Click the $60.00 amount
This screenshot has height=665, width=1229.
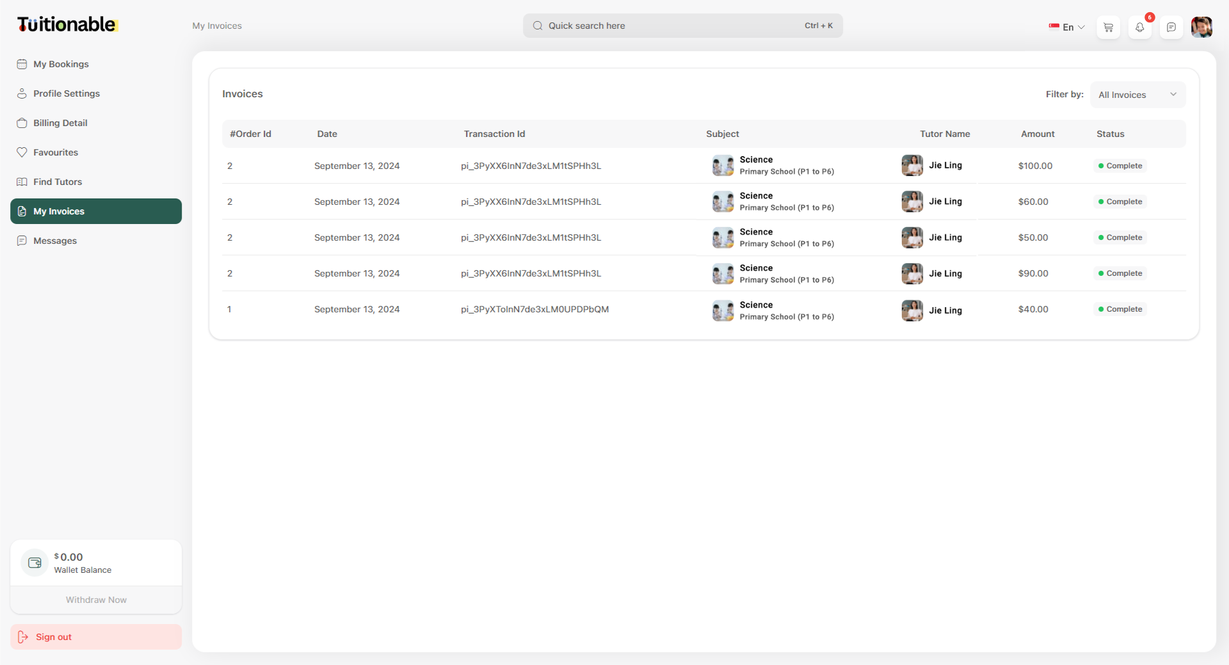[1033, 202]
